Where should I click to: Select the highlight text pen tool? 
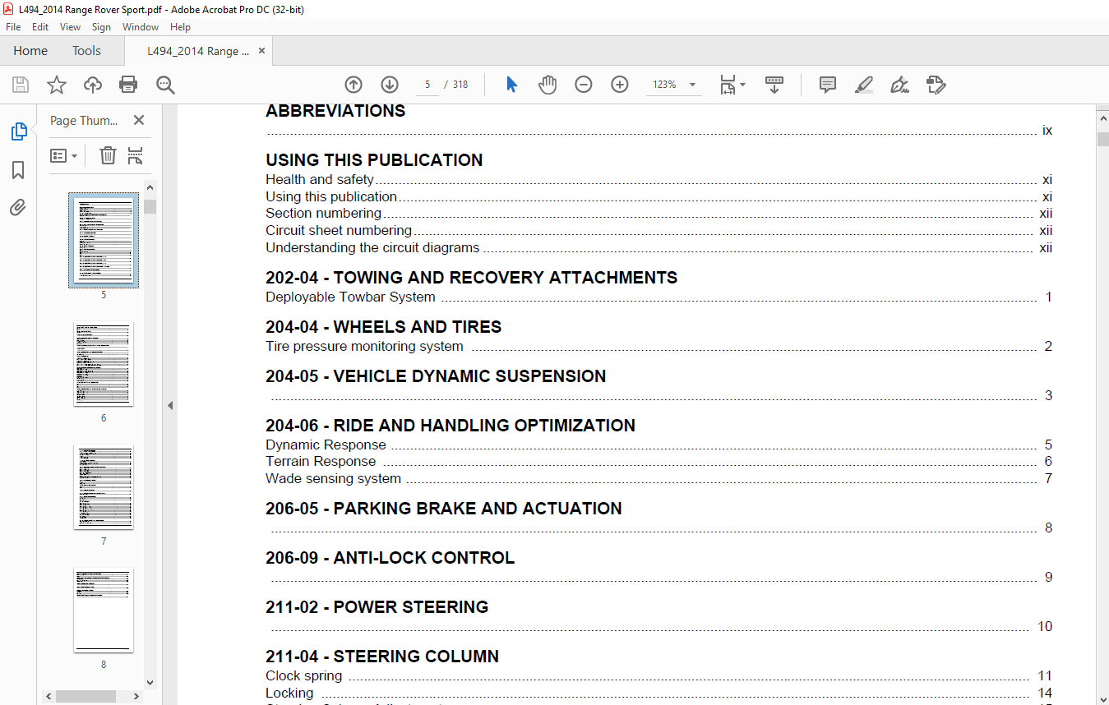tap(863, 85)
